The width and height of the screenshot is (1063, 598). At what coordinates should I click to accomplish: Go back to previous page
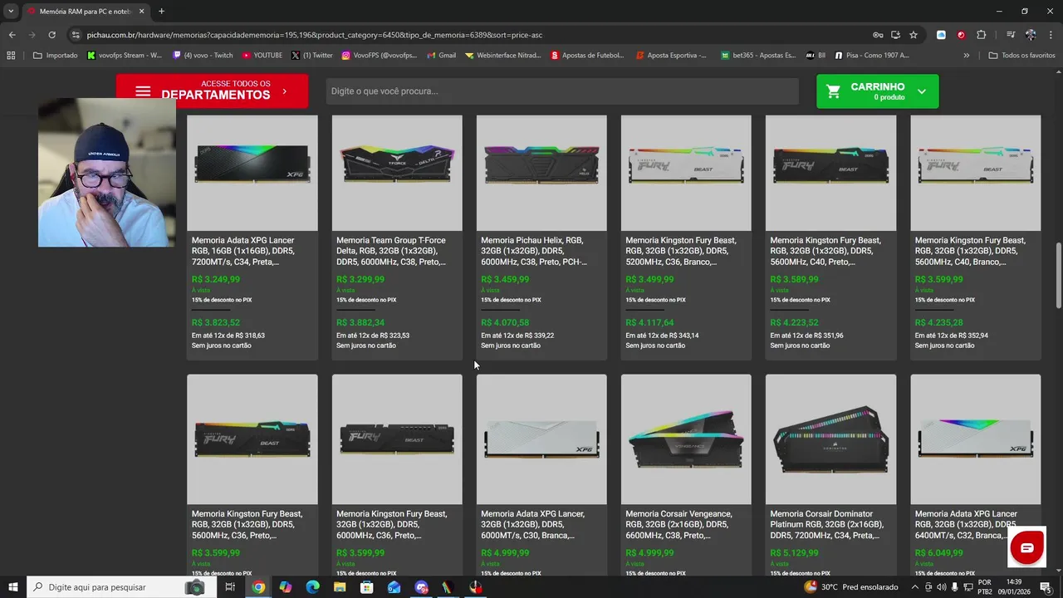pos(12,35)
